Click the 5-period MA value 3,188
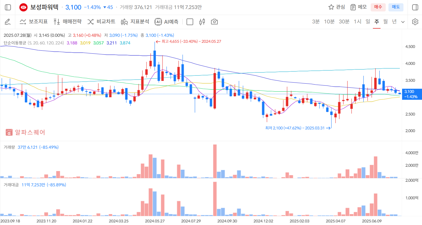The width and height of the screenshot is (422, 225). point(72,43)
